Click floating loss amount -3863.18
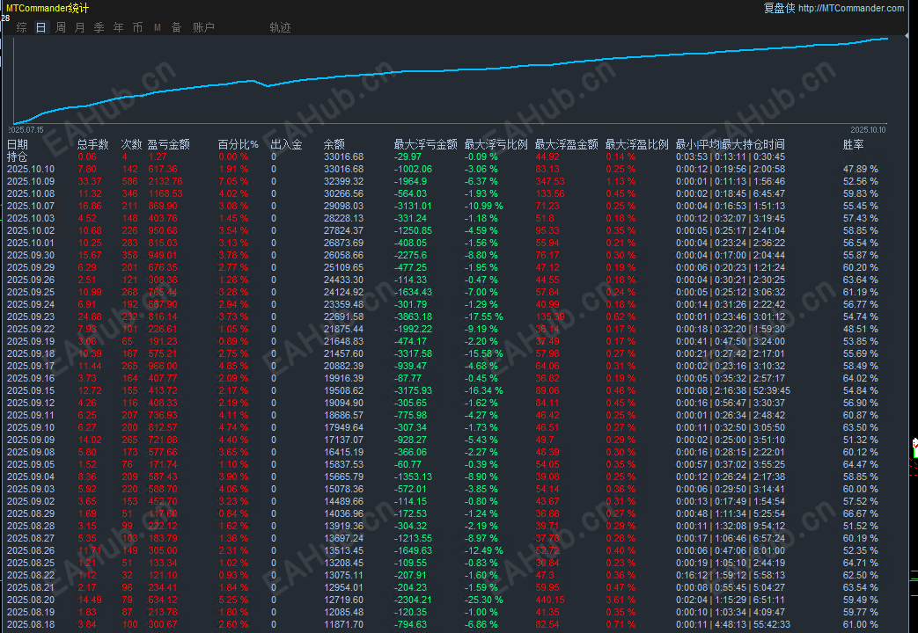Viewport: 918px width, 633px height. point(413,316)
